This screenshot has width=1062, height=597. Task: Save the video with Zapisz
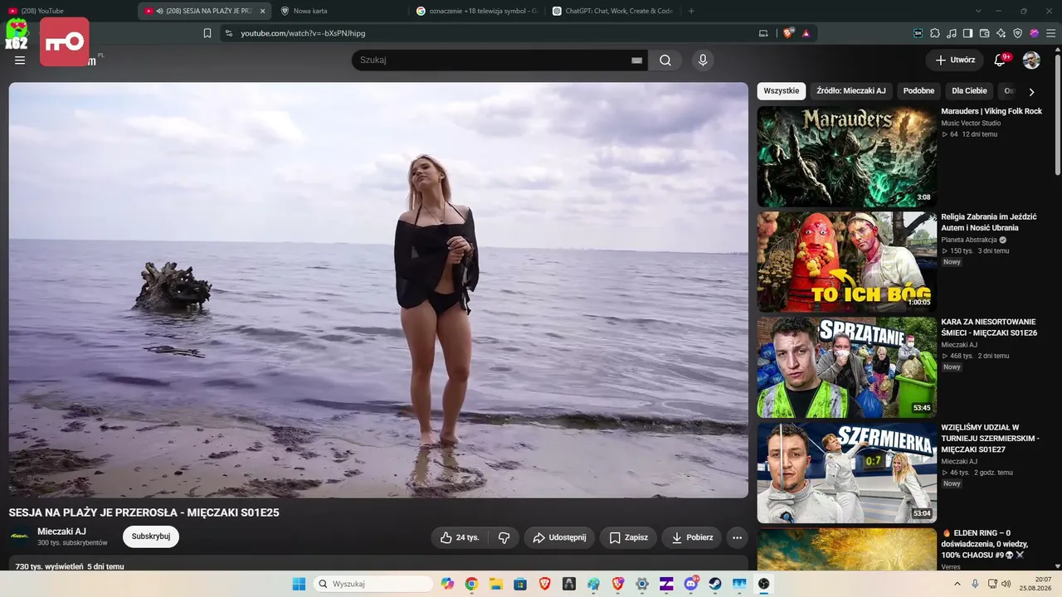(x=628, y=537)
